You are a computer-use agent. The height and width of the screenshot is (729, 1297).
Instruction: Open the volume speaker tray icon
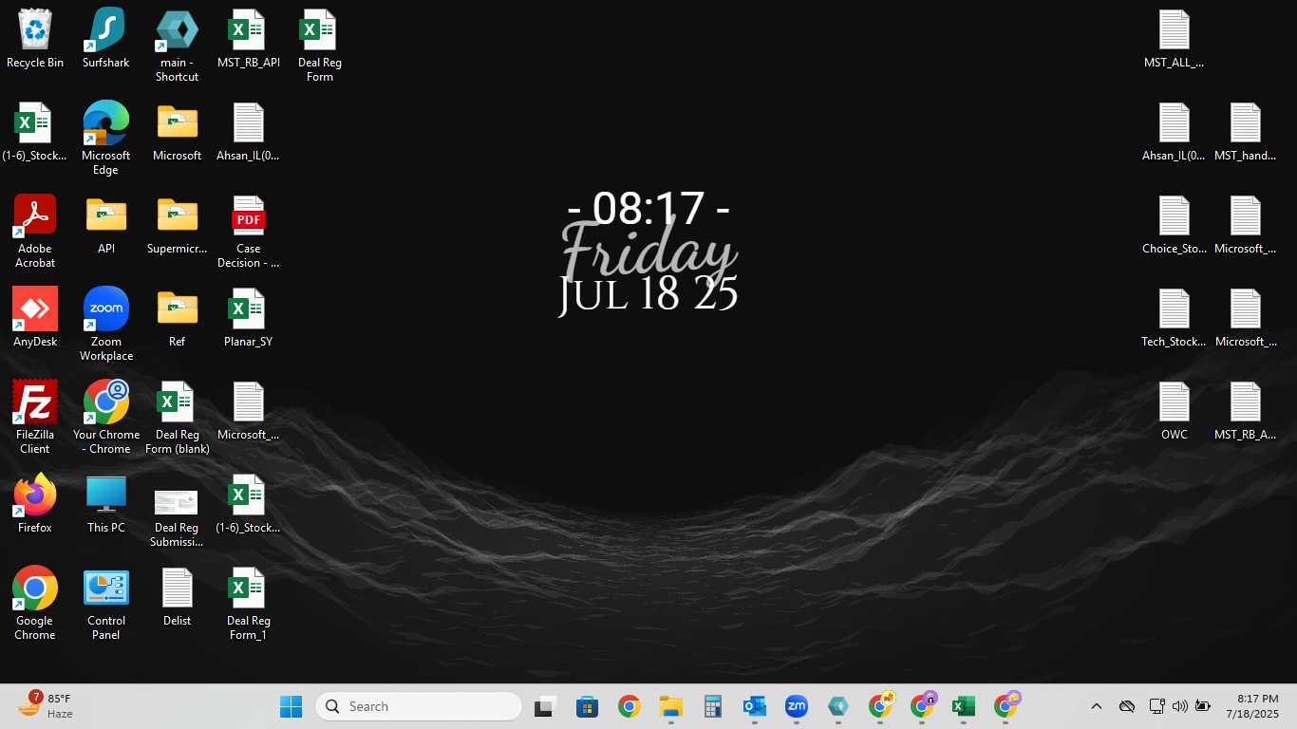pyautogui.click(x=1180, y=706)
